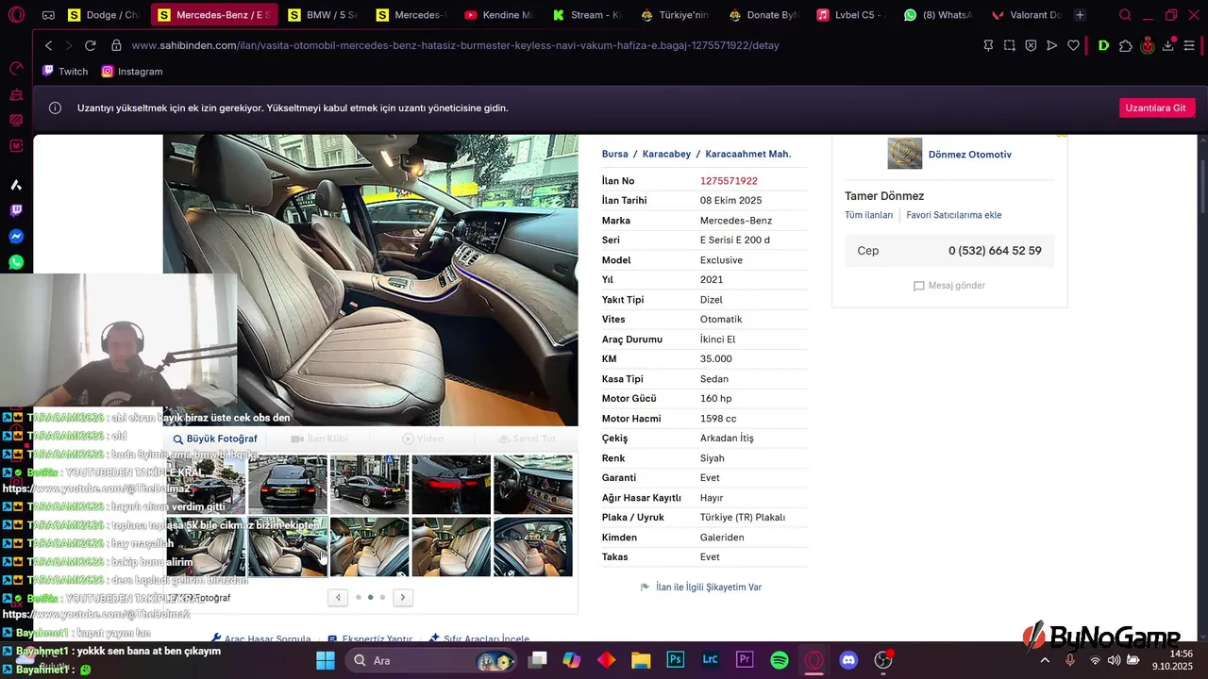Click the Windows taskbar Ara search box

pos(429,660)
